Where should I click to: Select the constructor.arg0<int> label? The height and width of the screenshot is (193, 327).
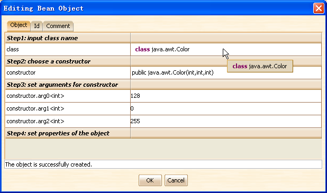[68, 96]
